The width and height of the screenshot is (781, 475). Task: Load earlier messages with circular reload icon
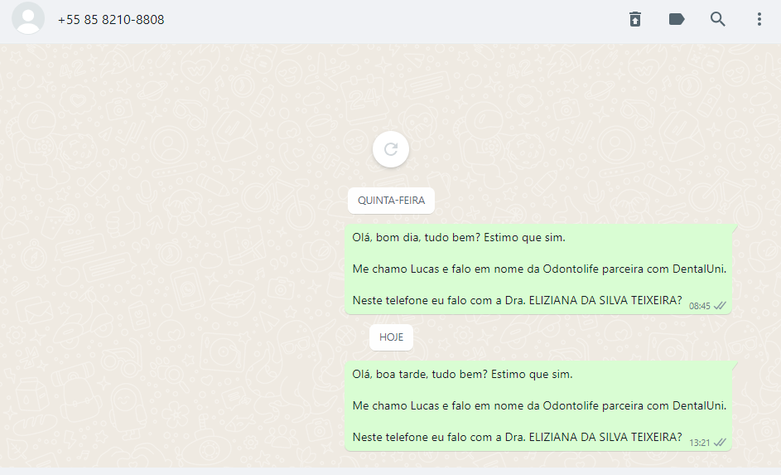pyautogui.click(x=391, y=149)
